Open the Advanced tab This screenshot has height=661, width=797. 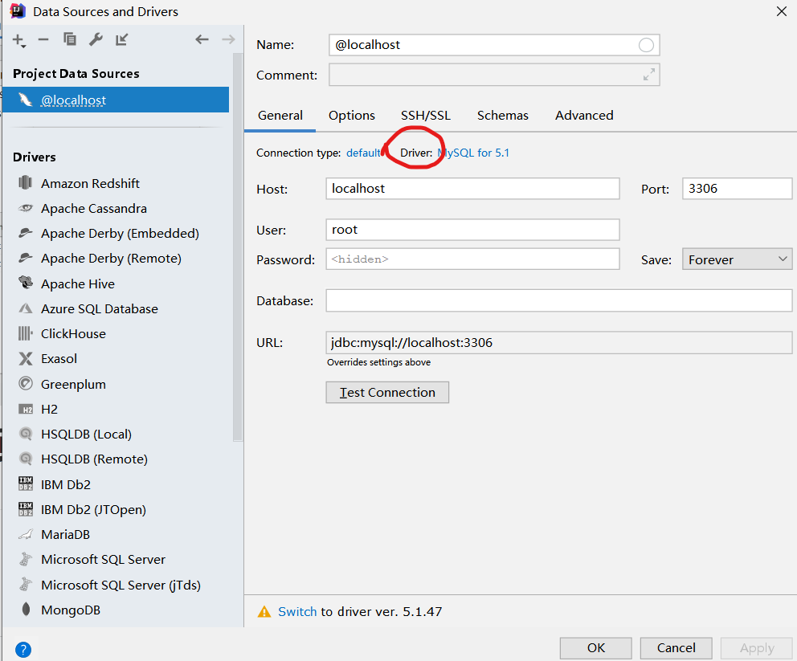(x=584, y=116)
